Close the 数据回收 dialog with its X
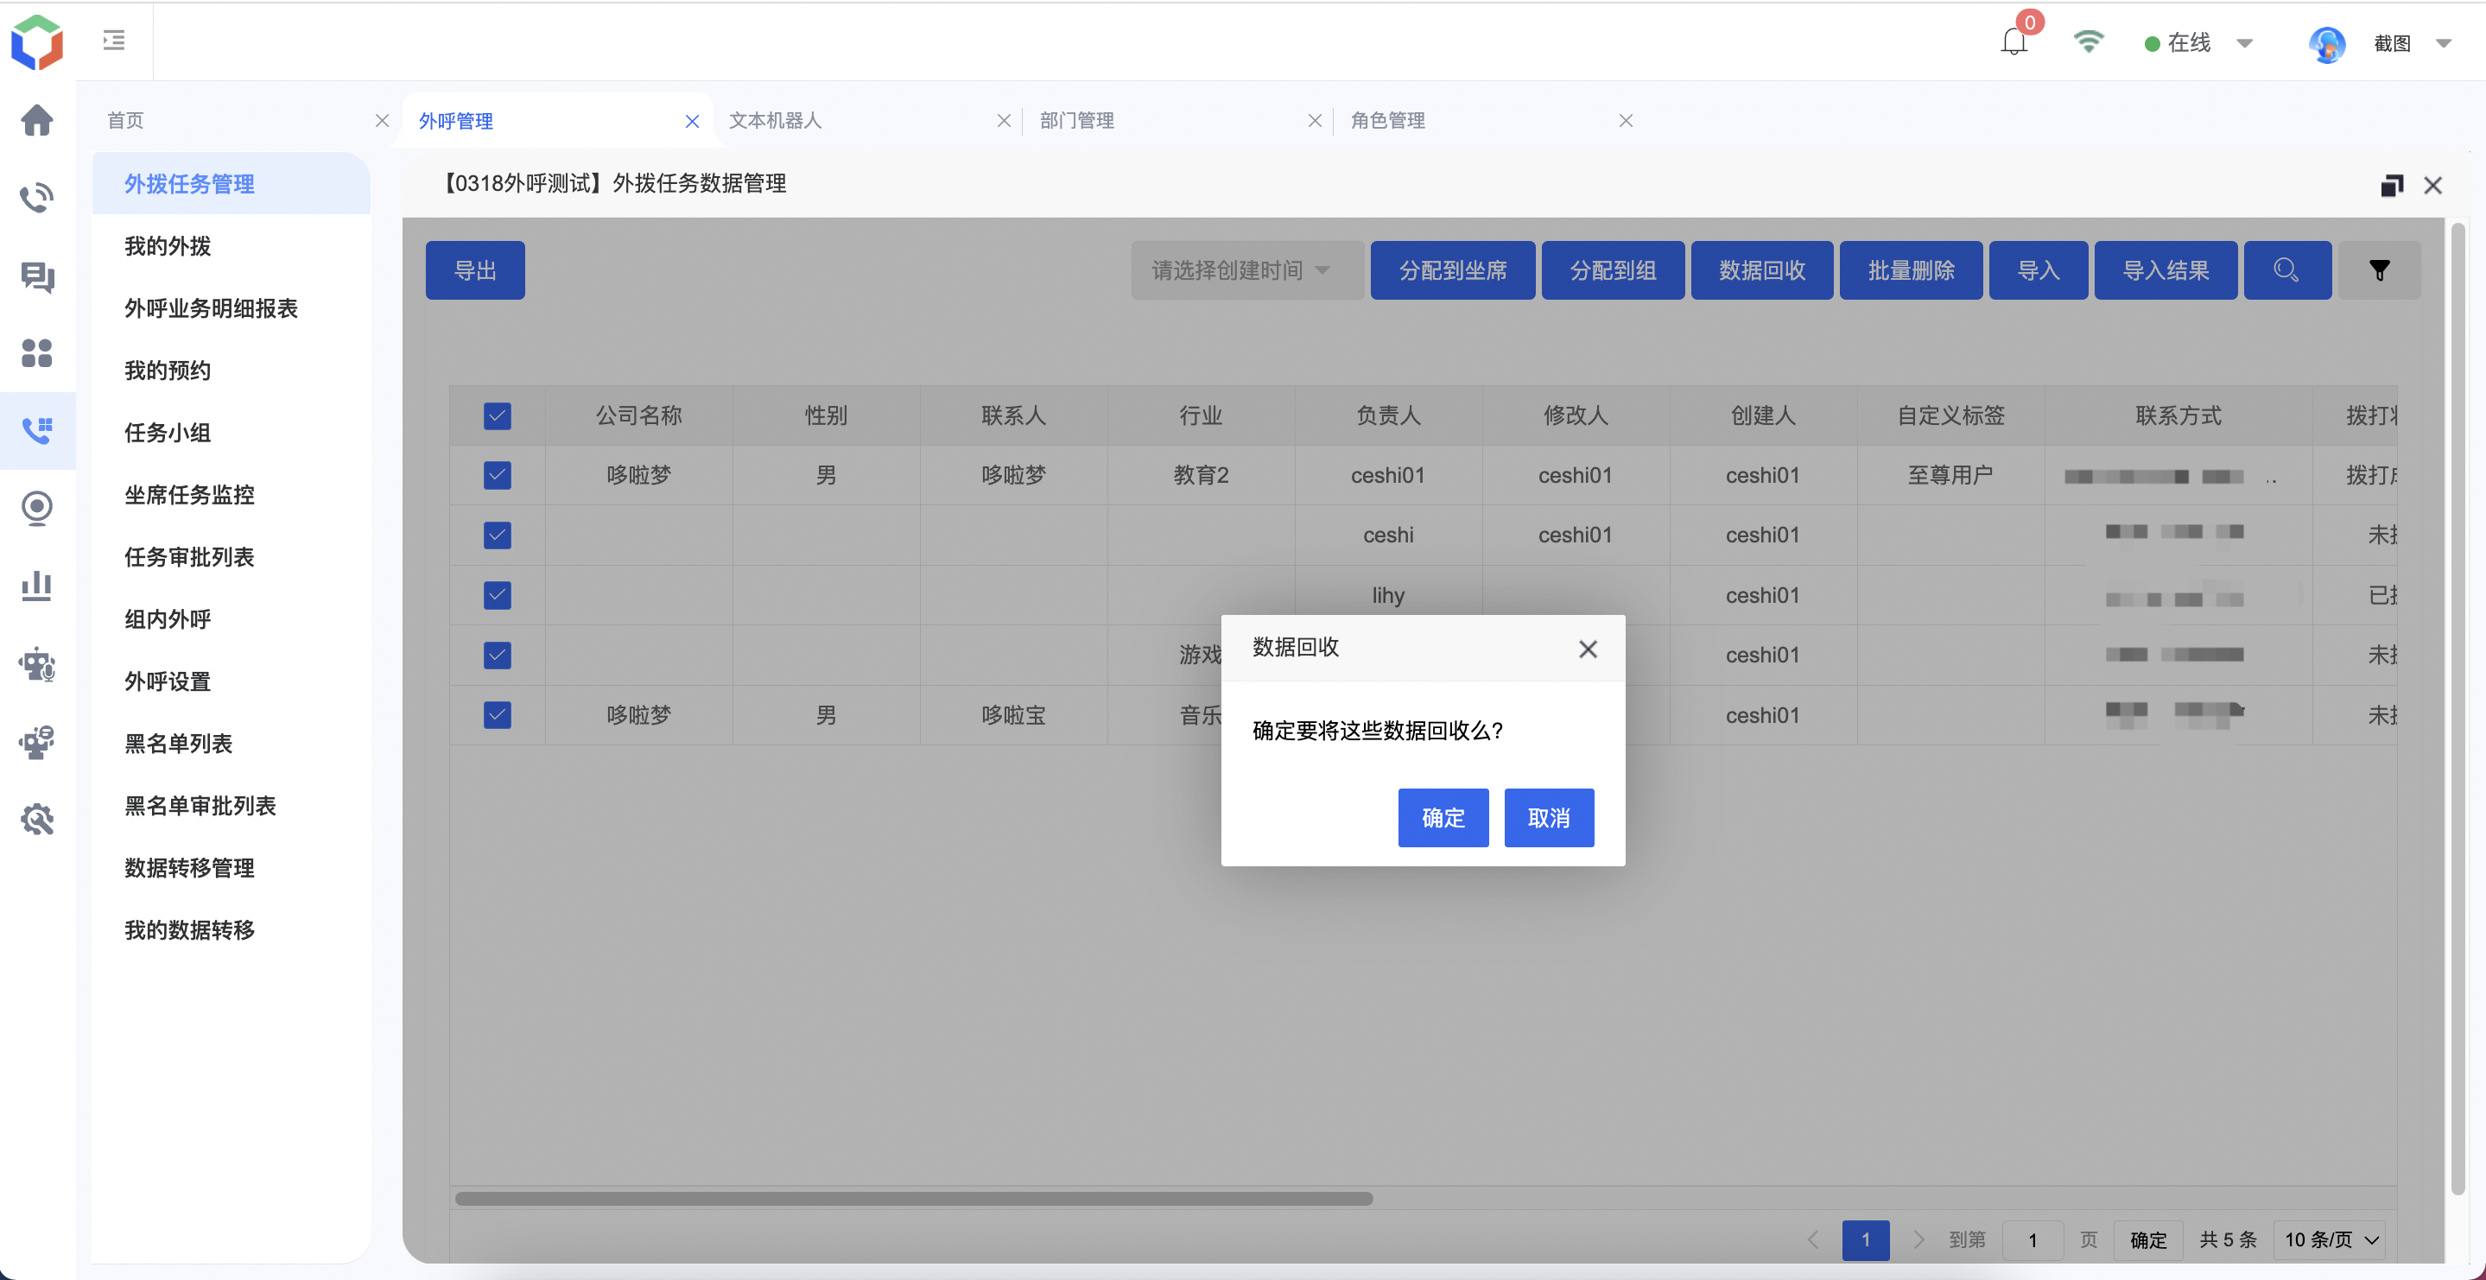The height and width of the screenshot is (1280, 2486). tap(1588, 649)
